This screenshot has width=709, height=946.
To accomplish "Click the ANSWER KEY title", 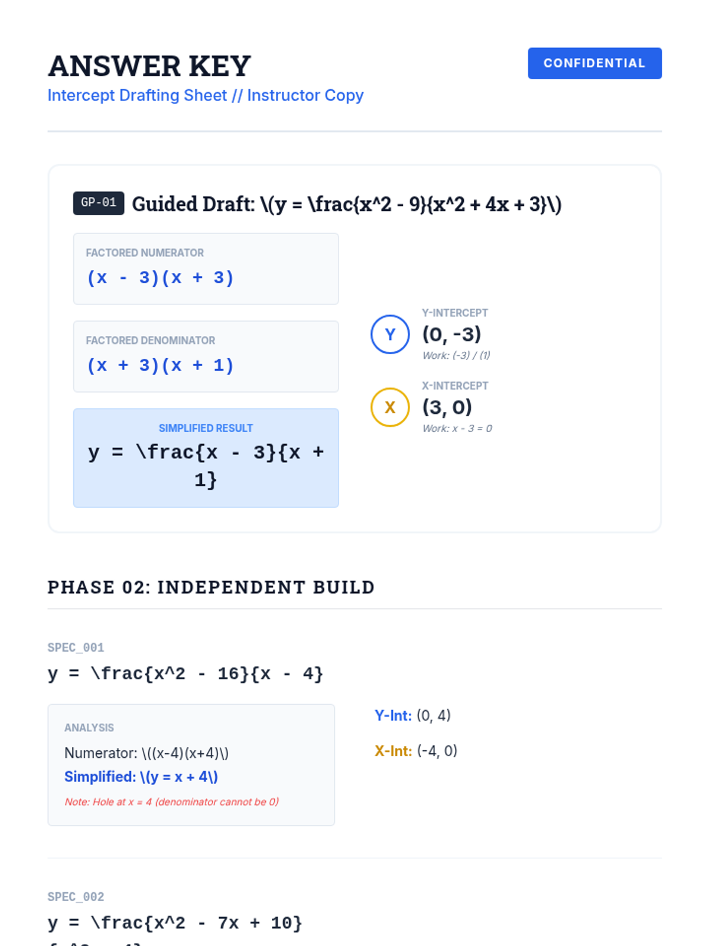I will click(149, 66).
